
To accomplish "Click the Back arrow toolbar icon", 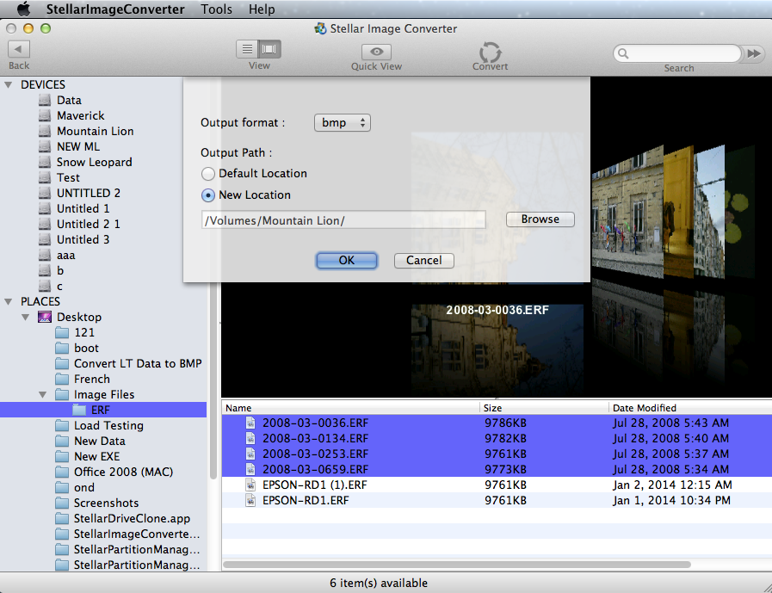I will click(x=19, y=49).
